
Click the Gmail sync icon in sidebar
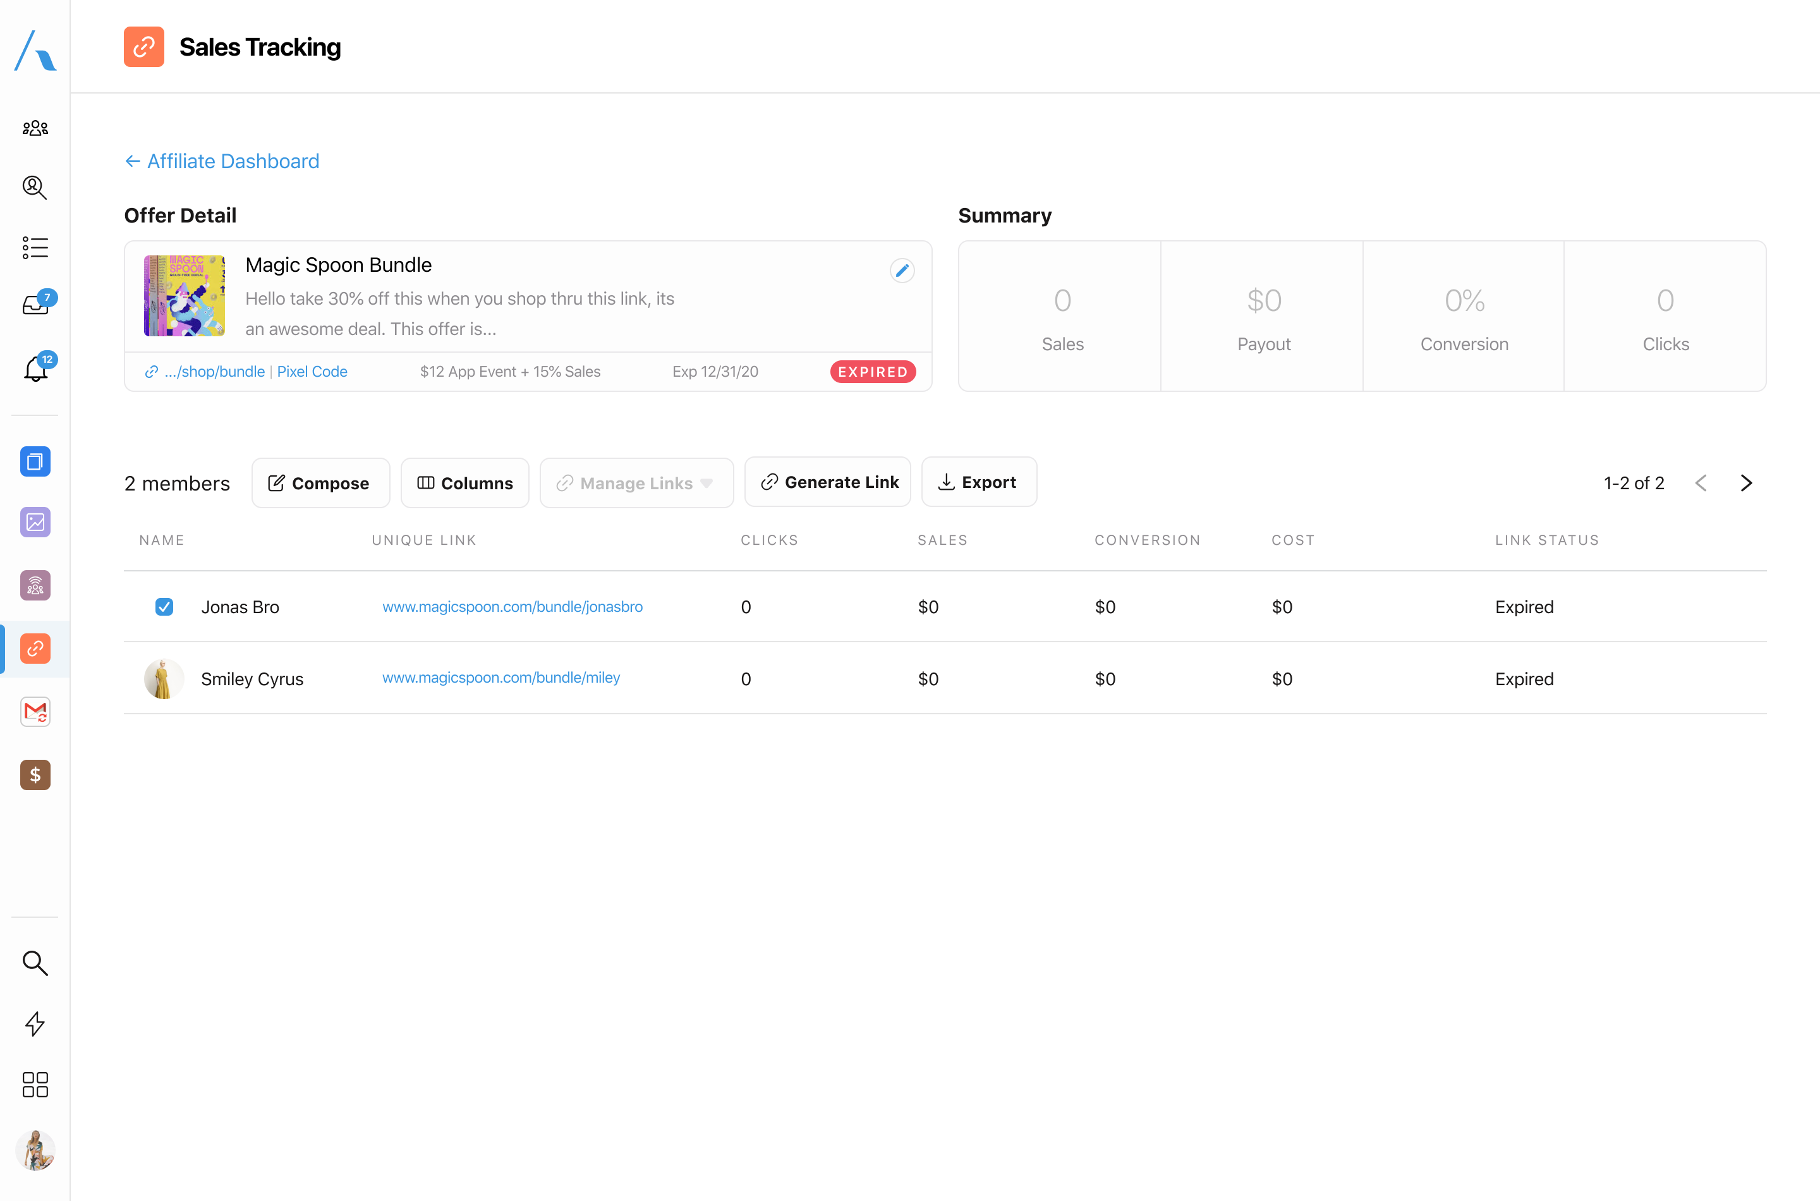(x=35, y=712)
